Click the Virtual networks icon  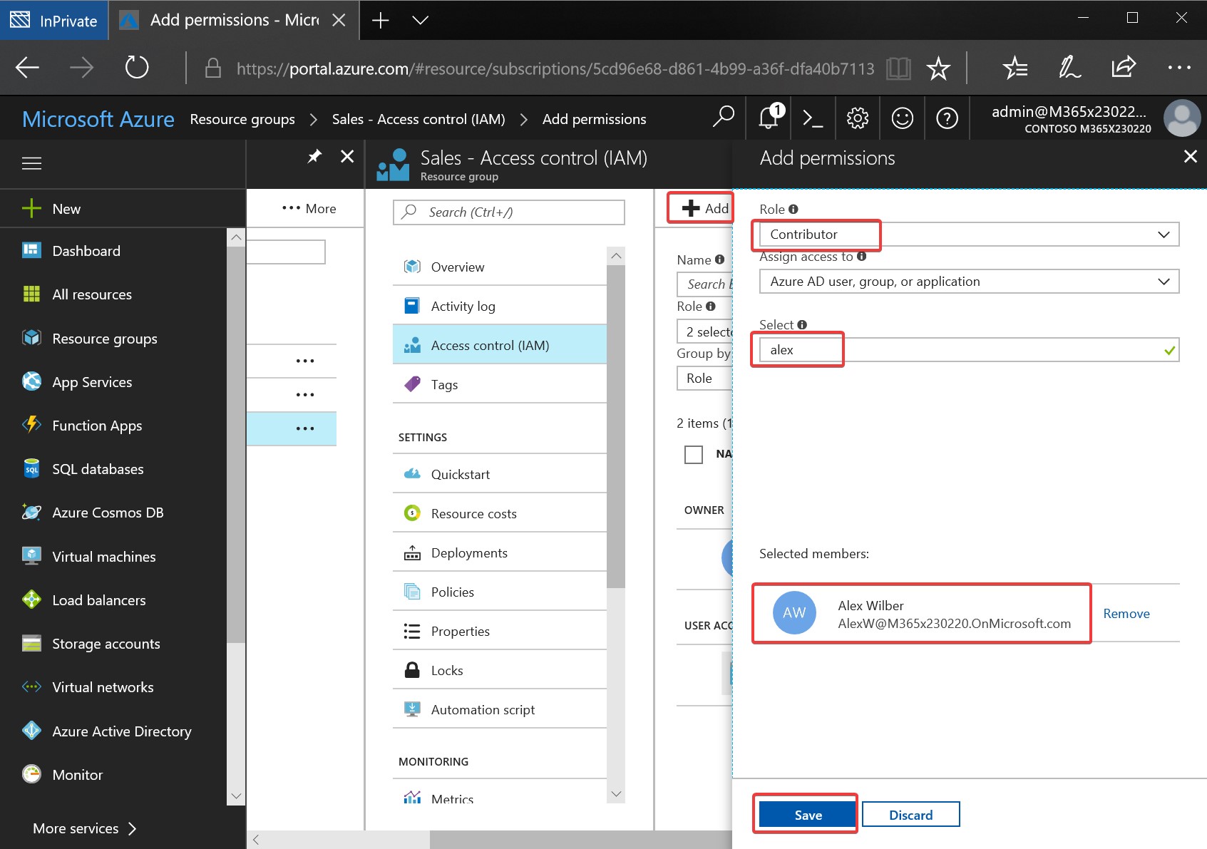coord(31,687)
